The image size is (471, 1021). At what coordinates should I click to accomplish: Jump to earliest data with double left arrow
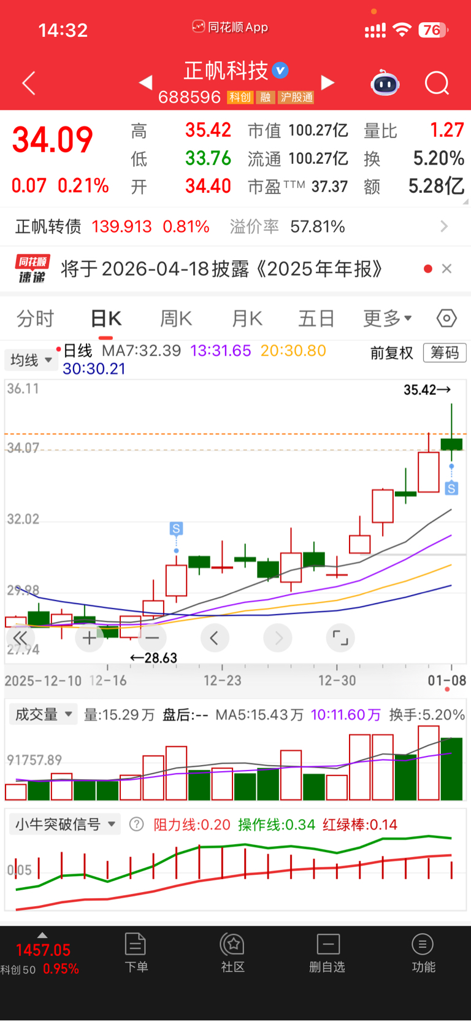20,638
